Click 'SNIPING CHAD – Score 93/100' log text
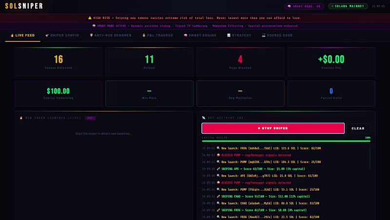Image resolution: width=390 pixels, height=220 pixels. pyautogui.click(x=243, y=197)
